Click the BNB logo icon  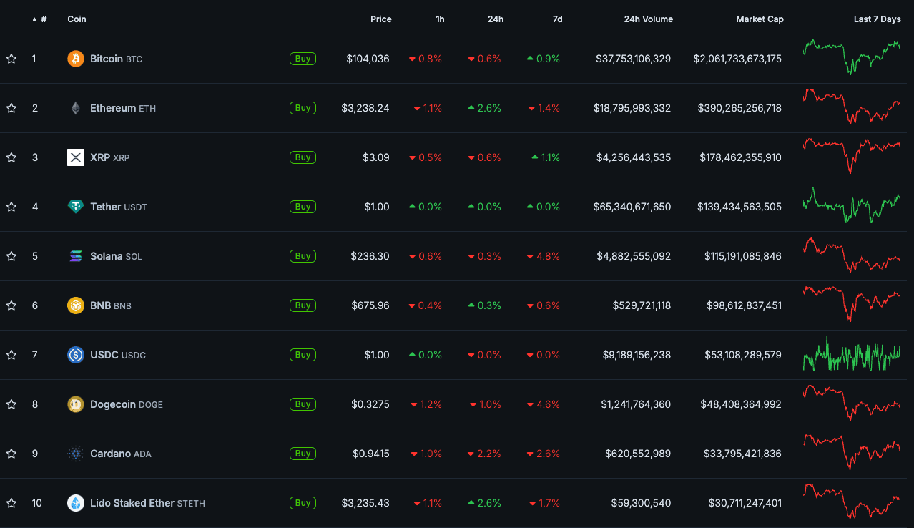(76, 305)
